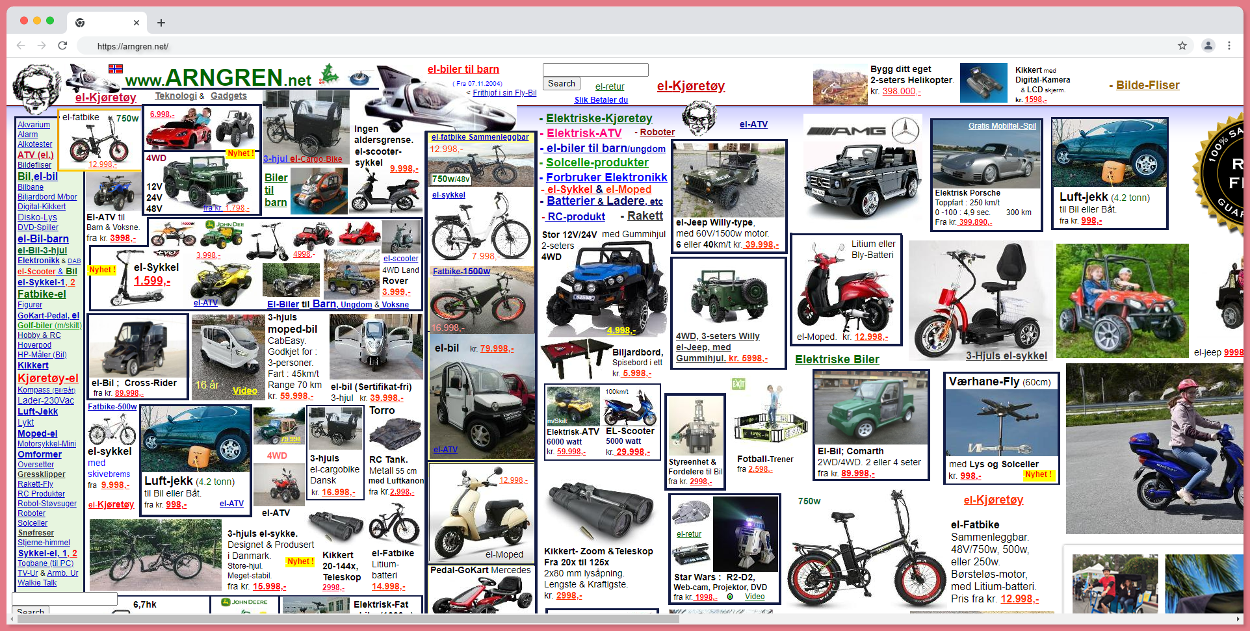Viewport: 1250px width, 631px height.
Task: Click the browser profile icon
Action: [x=1208, y=45]
